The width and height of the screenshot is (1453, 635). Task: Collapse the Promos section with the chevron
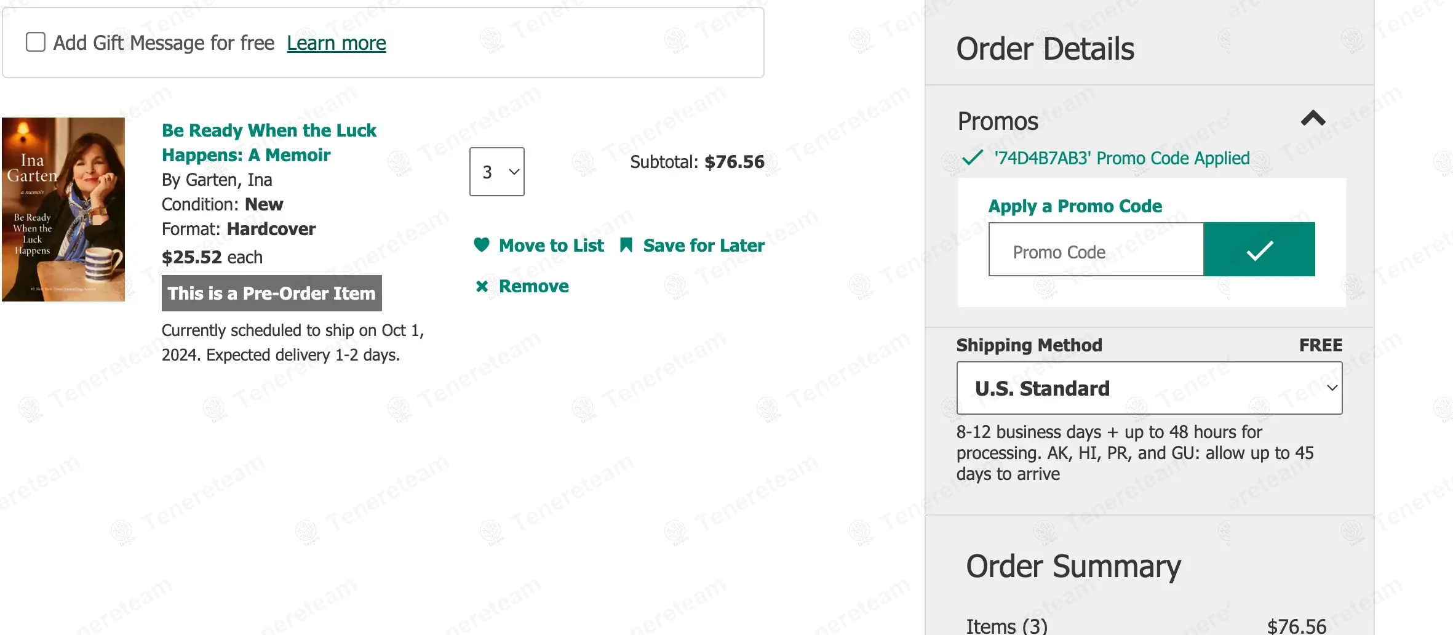coord(1313,118)
